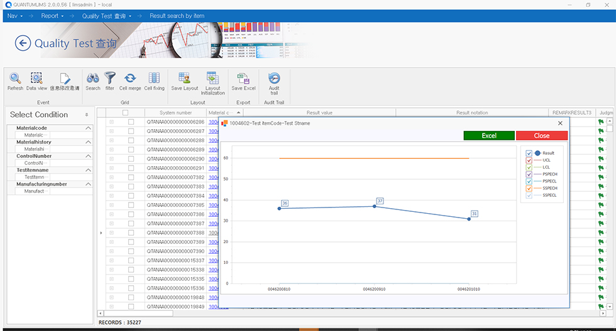Click Layout Initialization icon
This screenshot has width=616, height=331.
(x=213, y=79)
